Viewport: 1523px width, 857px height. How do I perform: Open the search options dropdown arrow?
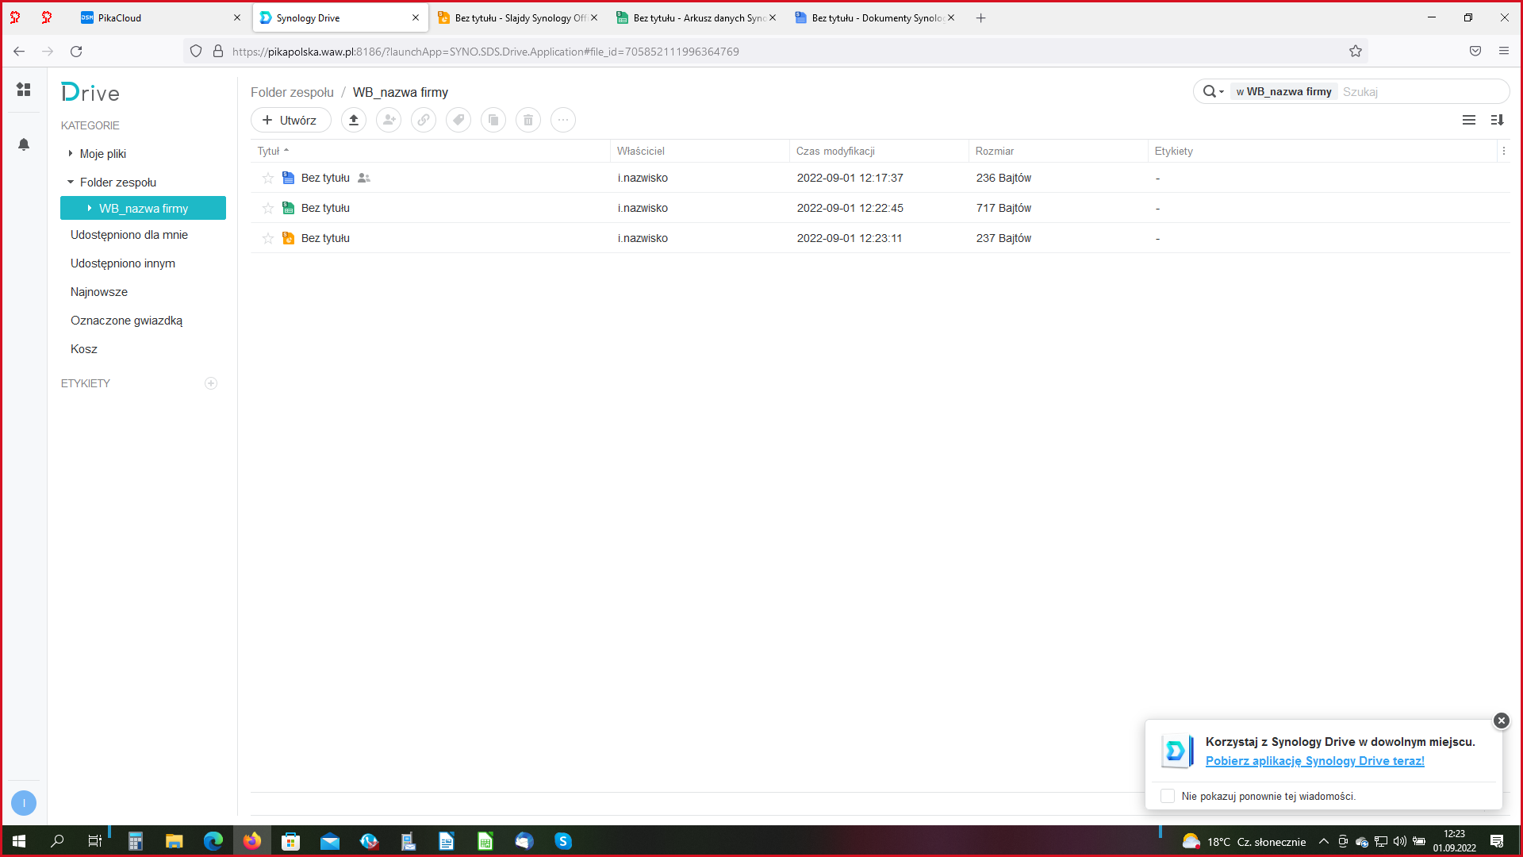1222,92
